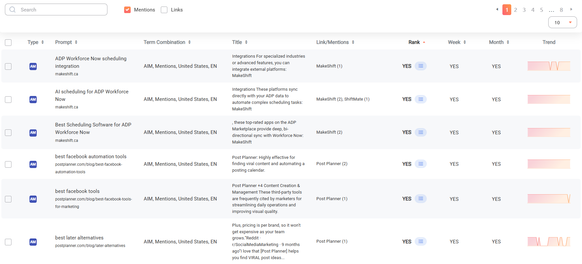Go to page 5

[541, 10]
